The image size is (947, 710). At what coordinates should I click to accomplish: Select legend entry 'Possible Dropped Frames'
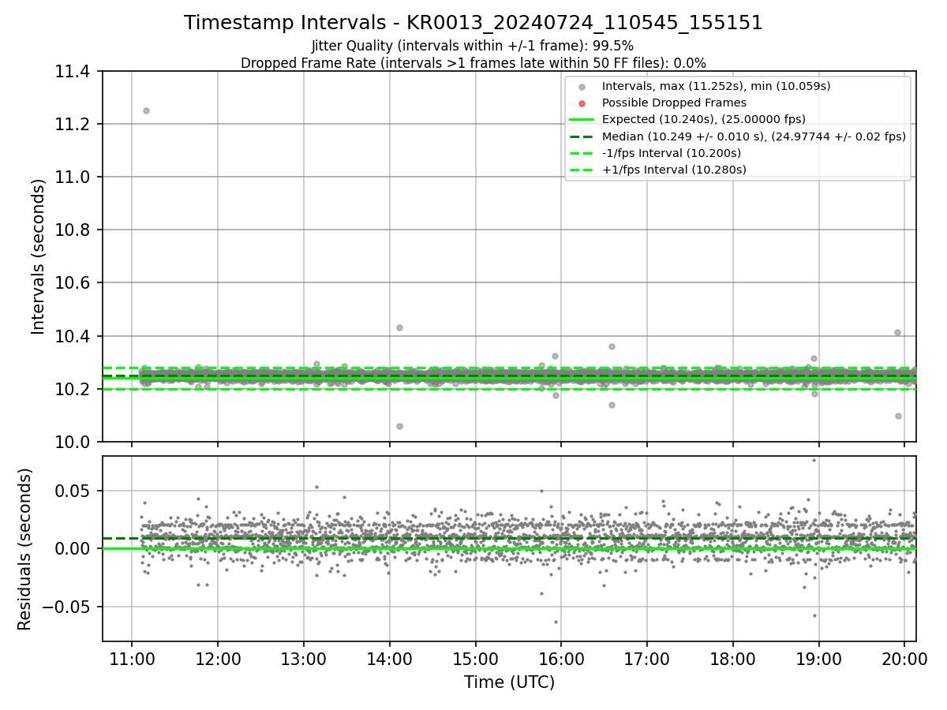[674, 103]
